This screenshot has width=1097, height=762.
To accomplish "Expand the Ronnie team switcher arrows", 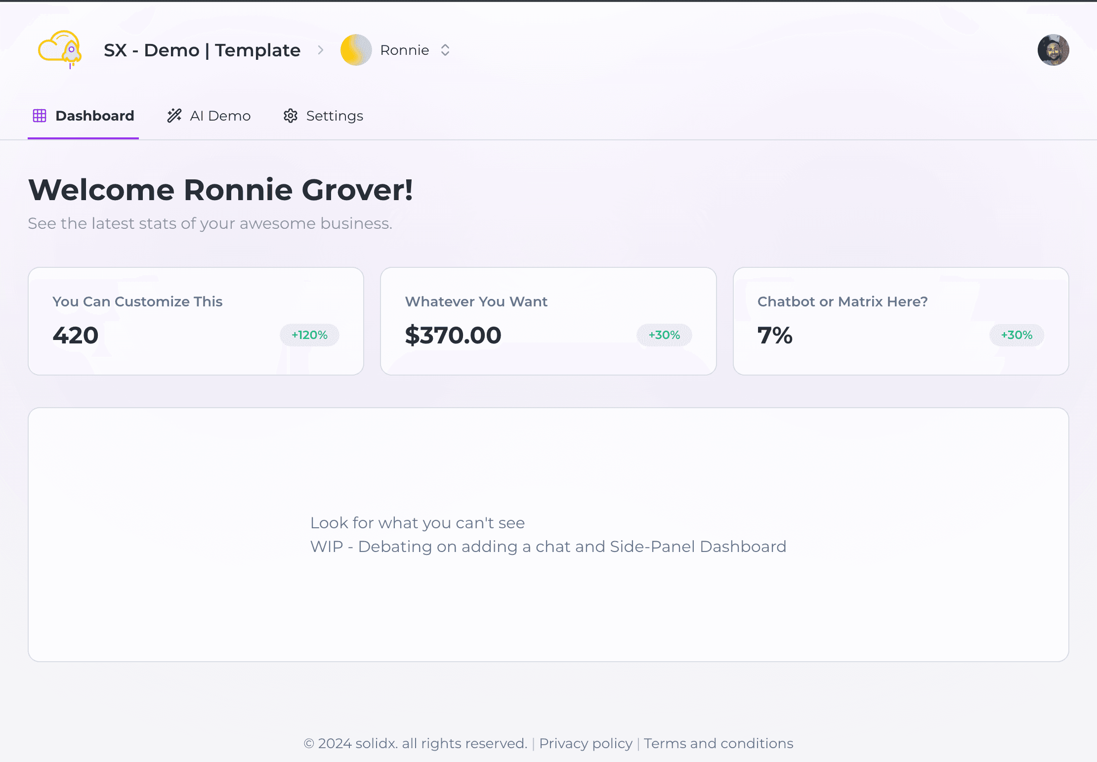I will tap(445, 50).
